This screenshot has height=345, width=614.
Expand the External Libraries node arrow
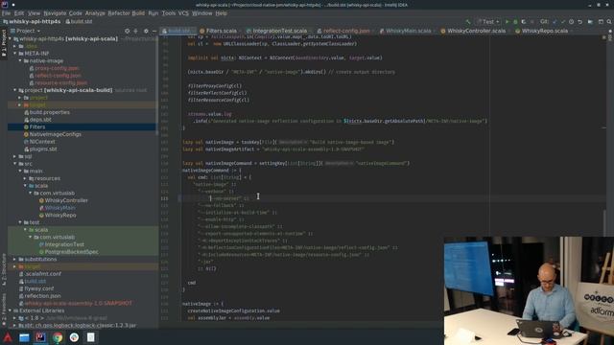coord(10,310)
